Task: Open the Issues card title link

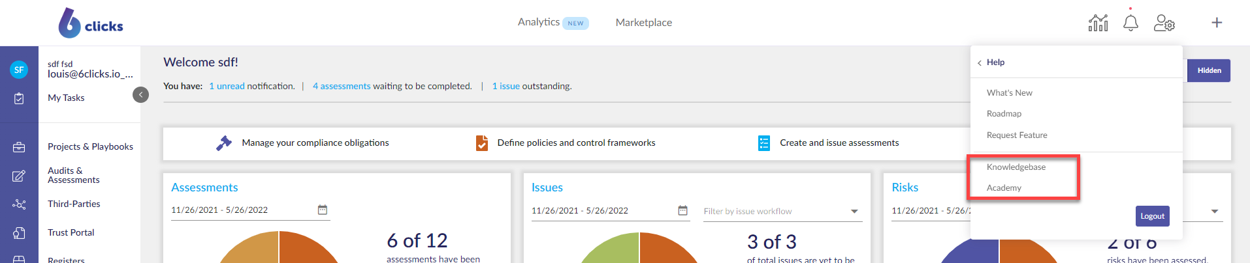Action: click(x=547, y=187)
